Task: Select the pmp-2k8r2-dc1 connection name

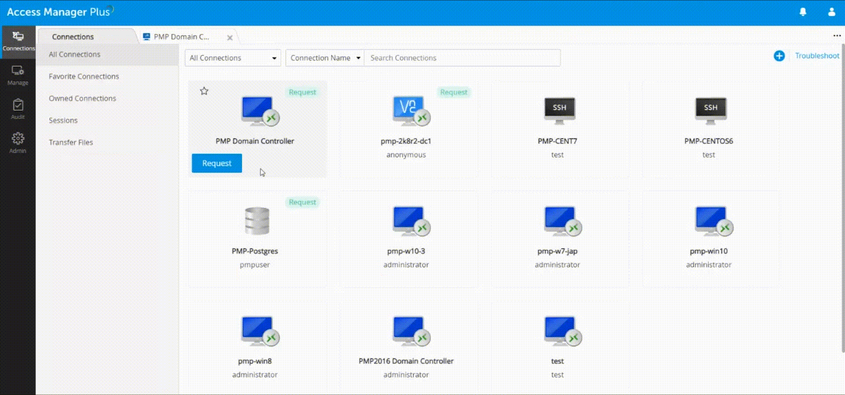Action: coord(406,141)
